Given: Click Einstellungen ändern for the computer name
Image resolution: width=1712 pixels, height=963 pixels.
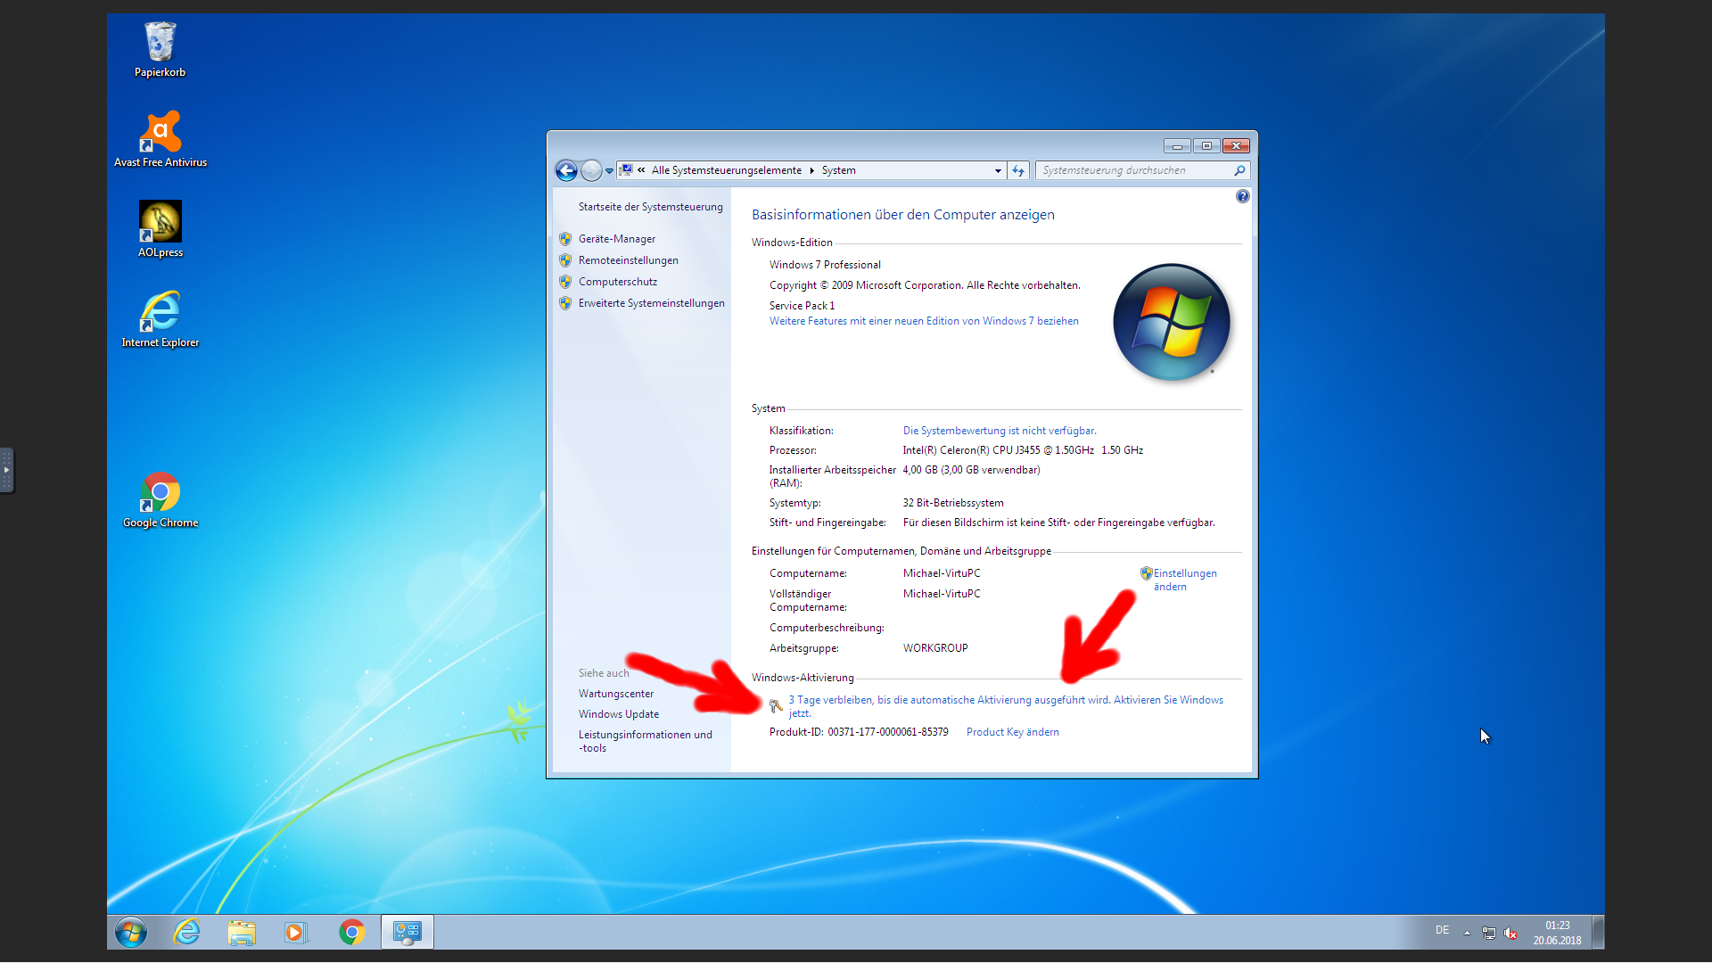Looking at the screenshot, I should 1179,580.
